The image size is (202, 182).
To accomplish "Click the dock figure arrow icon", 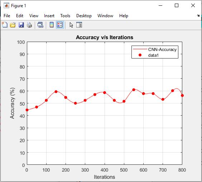I will coord(198,16).
